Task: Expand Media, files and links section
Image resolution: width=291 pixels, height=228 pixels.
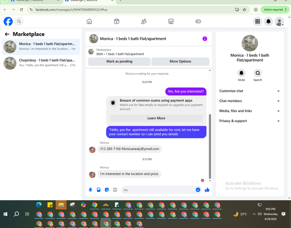Action: click(x=250, y=111)
